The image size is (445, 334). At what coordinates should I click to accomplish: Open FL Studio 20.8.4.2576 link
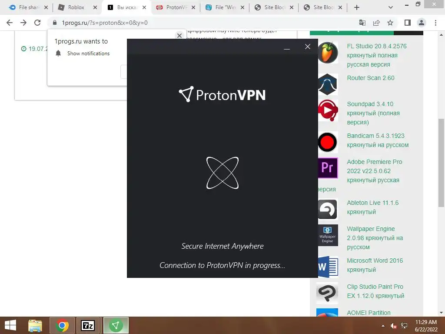point(377,55)
